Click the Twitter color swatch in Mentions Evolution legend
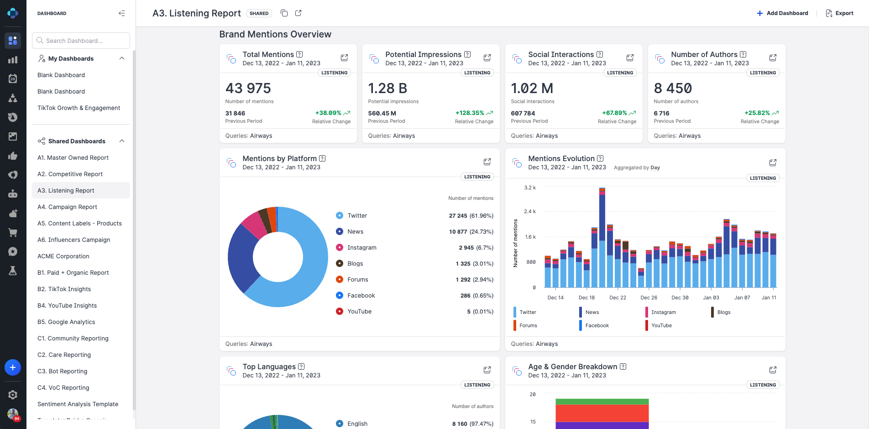The width and height of the screenshot is (869, 429). (x=515, y=312)
